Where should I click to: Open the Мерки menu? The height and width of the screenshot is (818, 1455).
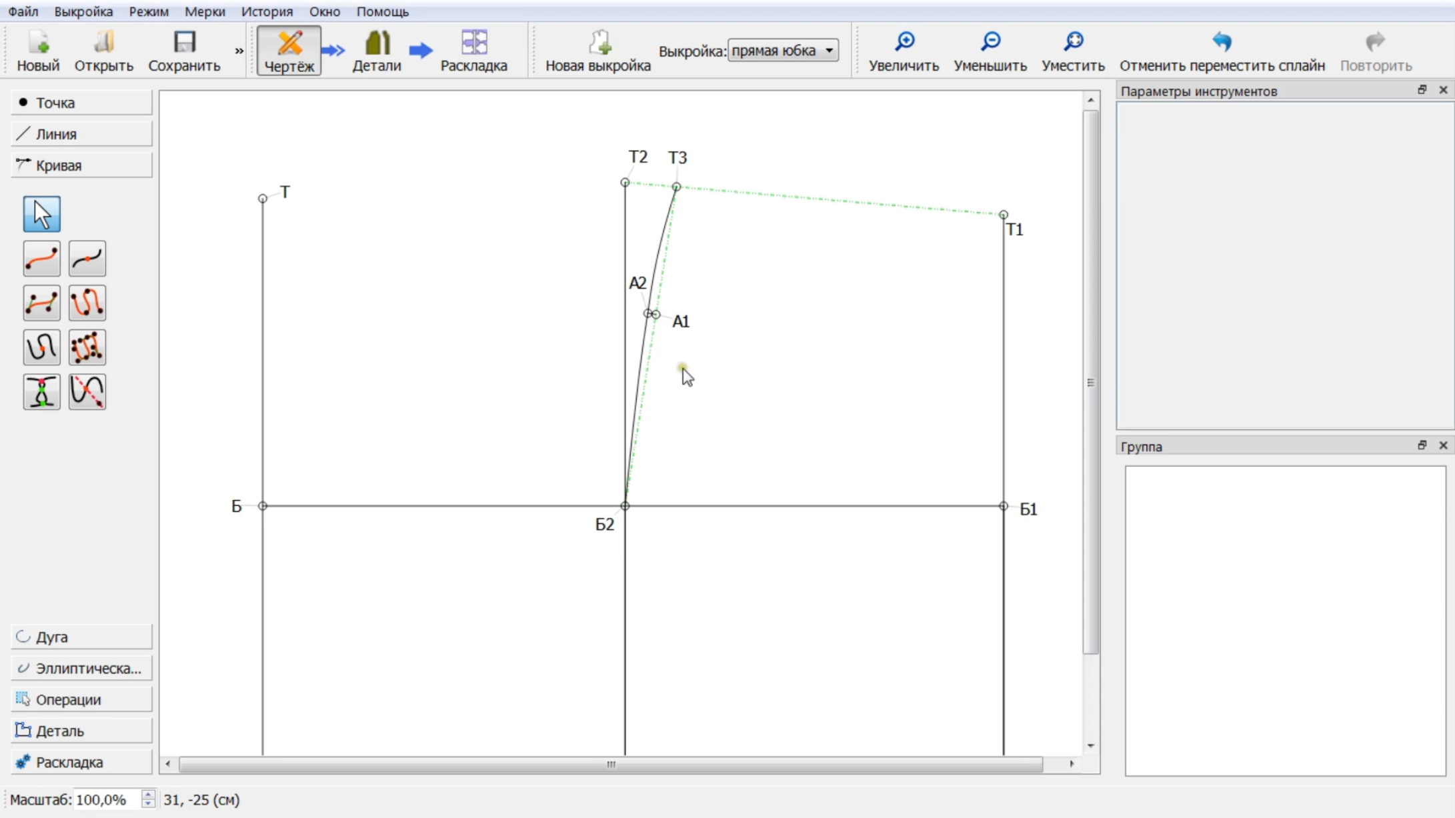pos(205,11)
